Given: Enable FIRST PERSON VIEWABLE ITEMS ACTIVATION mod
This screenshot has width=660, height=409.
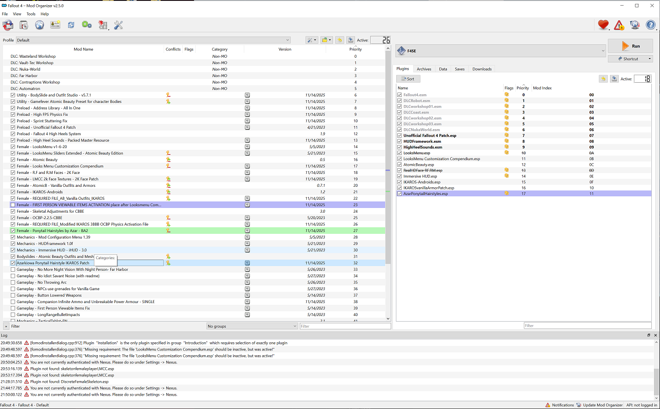Looking at the screenshot, I should [13, 205].
